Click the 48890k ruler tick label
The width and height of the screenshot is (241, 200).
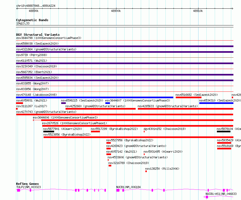coord(34,11)
